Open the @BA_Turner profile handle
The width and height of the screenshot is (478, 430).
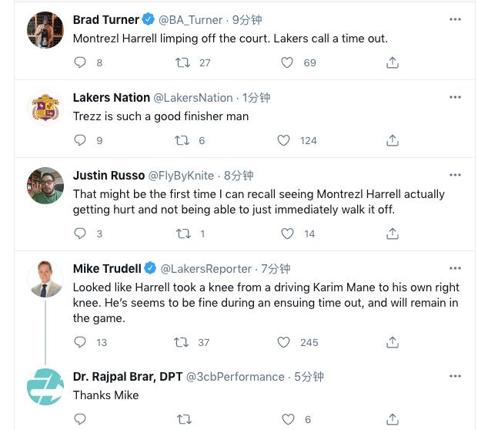tap(191, 20)
